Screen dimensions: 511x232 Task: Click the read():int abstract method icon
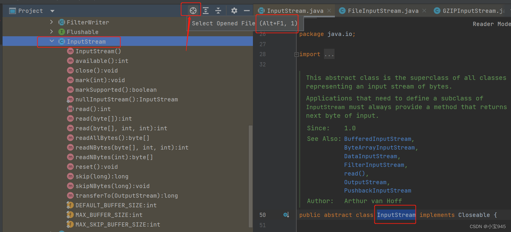[x=70, y=109]
